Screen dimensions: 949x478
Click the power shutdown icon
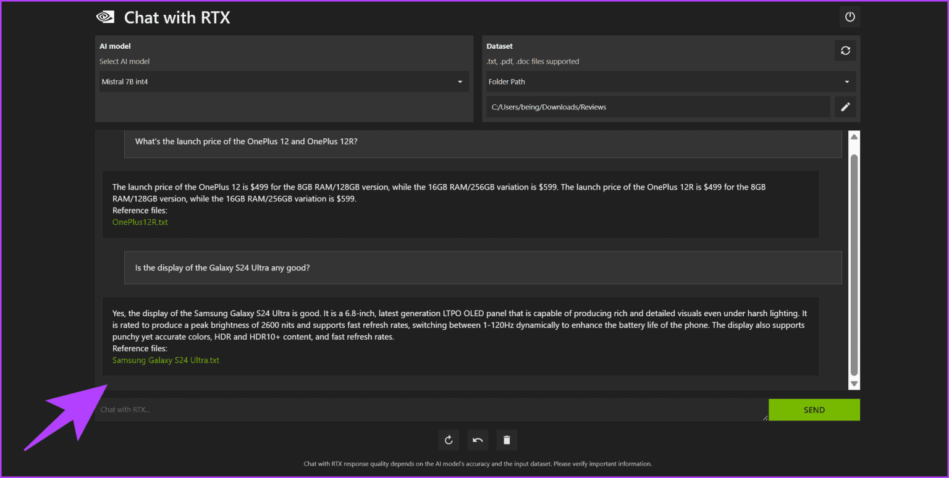[x=850, y=17]
